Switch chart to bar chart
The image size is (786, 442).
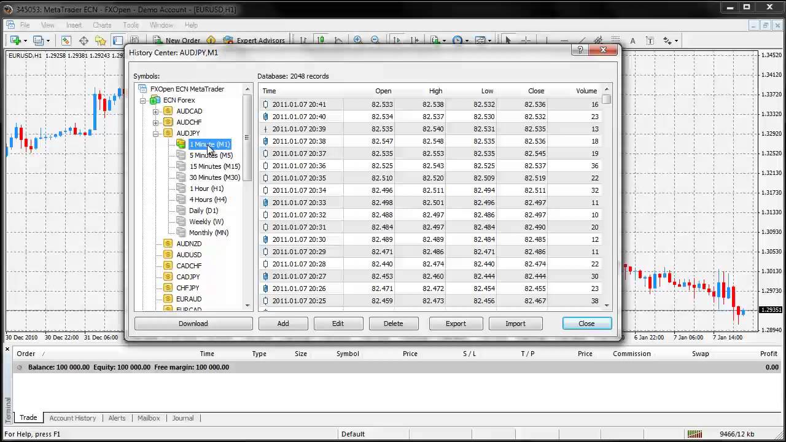(x=303, y=41)
